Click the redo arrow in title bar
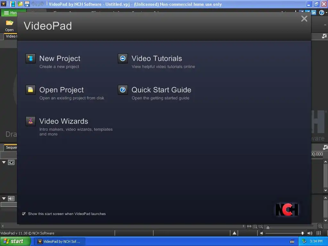The image size is (328, 246). 41,4
